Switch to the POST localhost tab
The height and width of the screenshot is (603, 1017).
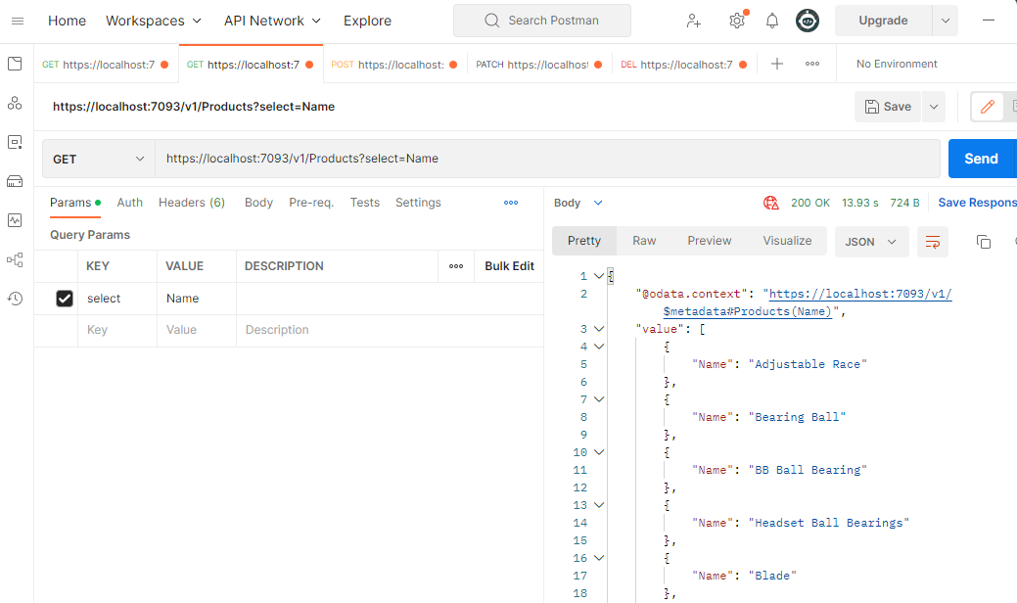tap(394, 65)
